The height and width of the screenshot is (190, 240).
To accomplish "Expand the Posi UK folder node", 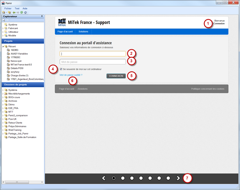I will pyautogui.click(x=3, y=119).
